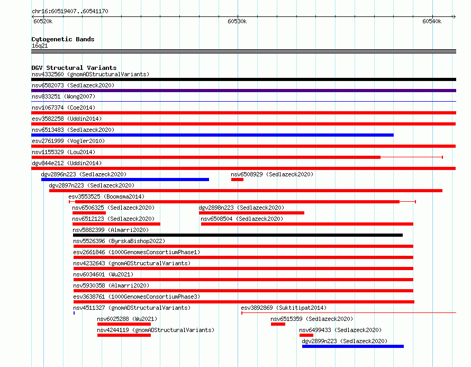Click esv3553525 Boomsma2014 label
The width and height of the screenshot is (471, 367).
pyautogui.click(x=106, y=196)
